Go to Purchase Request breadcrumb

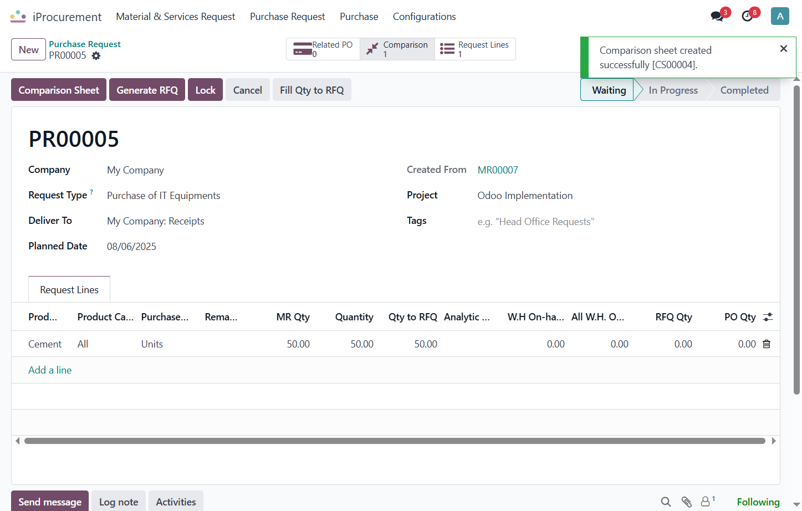[x=85, y=44]
